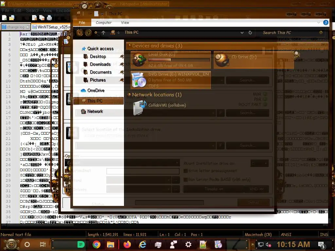The height and width of the screenshot is (251, 335).
Task: Open Task View on the taskbar
Action: [x=43, y=244]
